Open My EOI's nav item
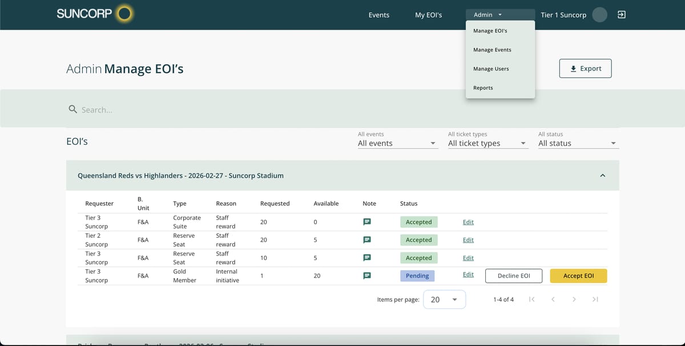The width and height of the screenshot is (685, 346). tap(429, 15)
